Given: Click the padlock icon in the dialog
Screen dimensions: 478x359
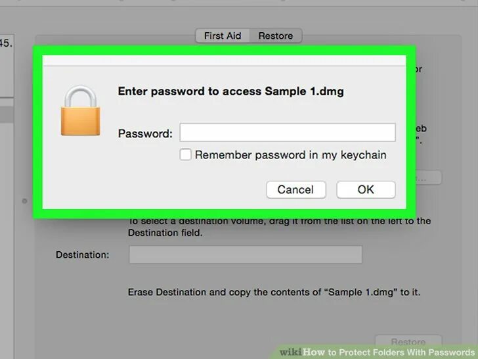Looking at the screenshot, I should [x=81, y=111].
